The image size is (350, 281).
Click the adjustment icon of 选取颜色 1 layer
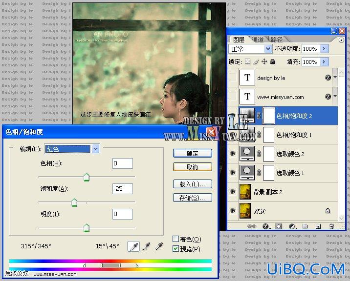tap(247, 173)
